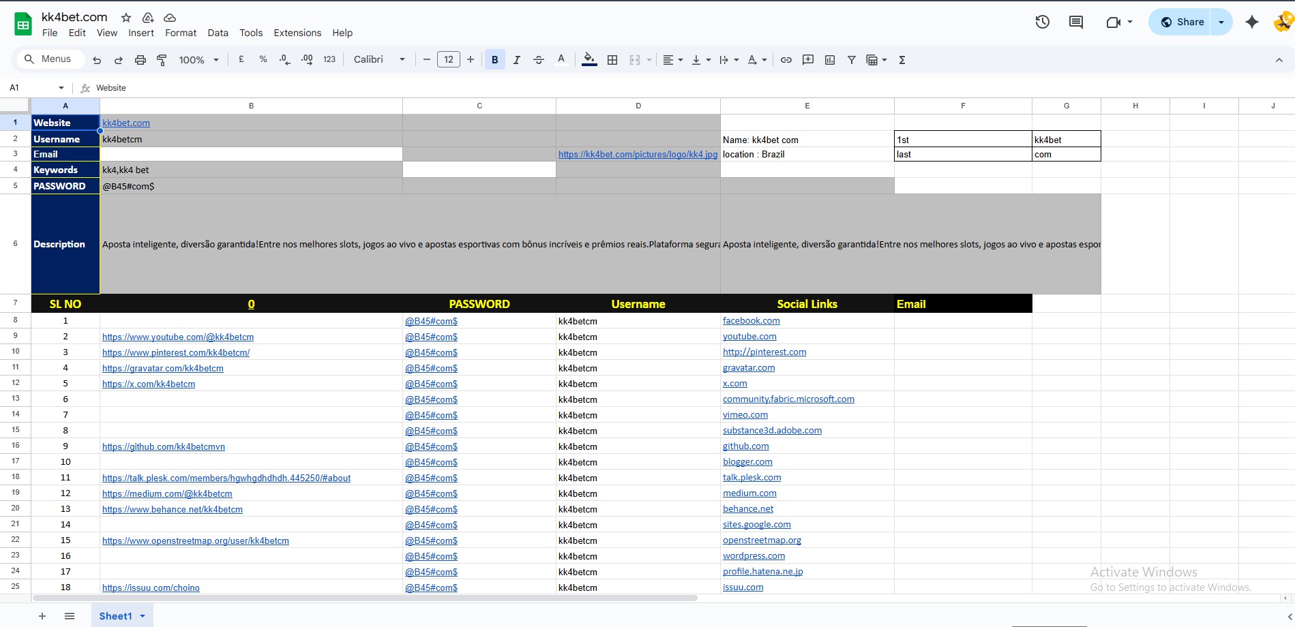The height and width of the screenshot is (627, 1295).
Task: Select the Paint format tool
Action: pos(162,60)
